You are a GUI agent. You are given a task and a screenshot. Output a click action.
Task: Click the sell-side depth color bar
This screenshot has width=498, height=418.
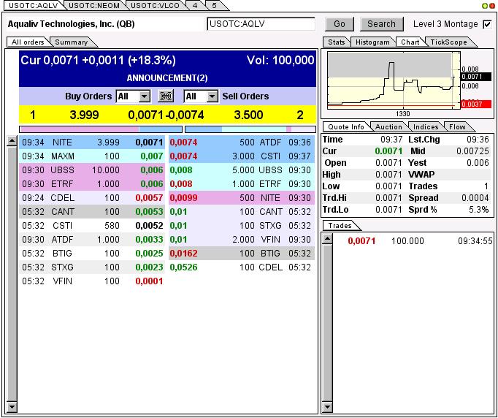(x=250, y=129)
